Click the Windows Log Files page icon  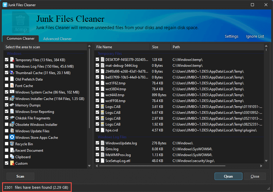[12, 66]
